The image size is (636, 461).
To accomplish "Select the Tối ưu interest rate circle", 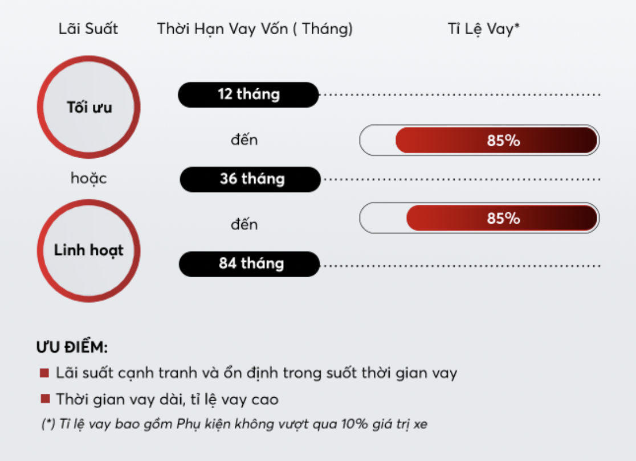I will pos(89,107).
